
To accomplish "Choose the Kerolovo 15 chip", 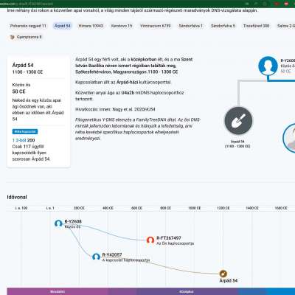I will tap(122, 26).
